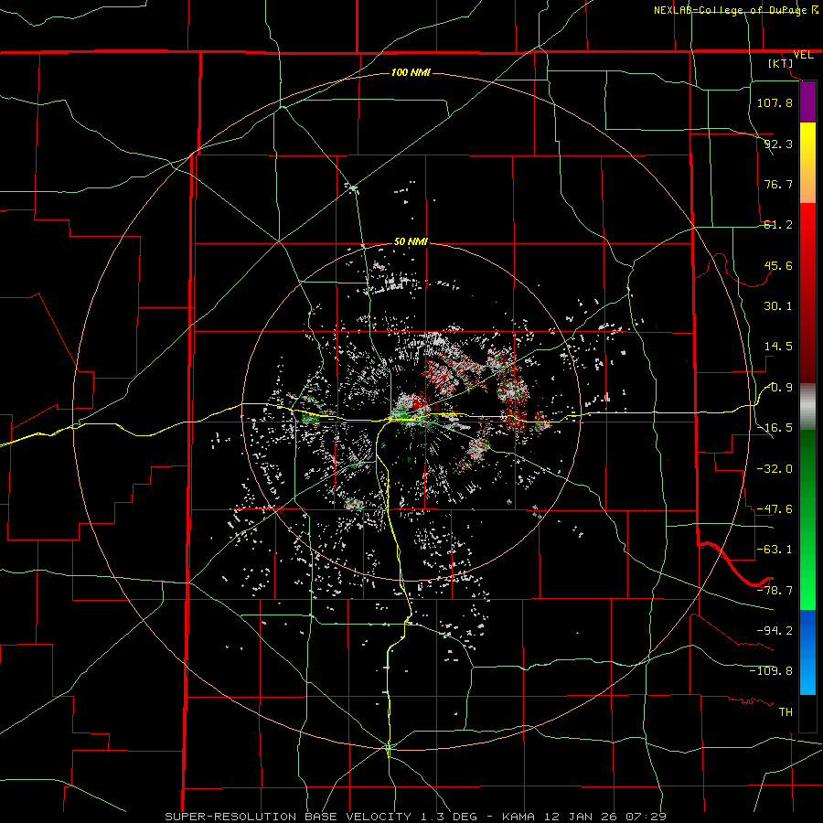Click the -47.6 legend value
The image size is (823, 823).
pyautogui.click(x=775, y=509)
